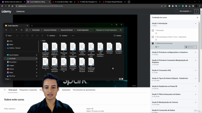Expand Seção 4: Comandos SQL

[x=195, y=70]
